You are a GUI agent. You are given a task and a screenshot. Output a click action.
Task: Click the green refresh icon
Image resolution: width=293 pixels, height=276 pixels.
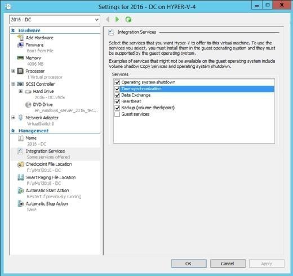point(128,19)
